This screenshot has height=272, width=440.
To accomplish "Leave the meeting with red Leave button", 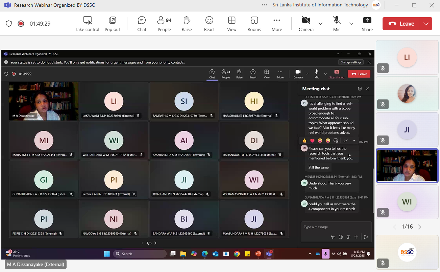I will click(x=401, y=24).
